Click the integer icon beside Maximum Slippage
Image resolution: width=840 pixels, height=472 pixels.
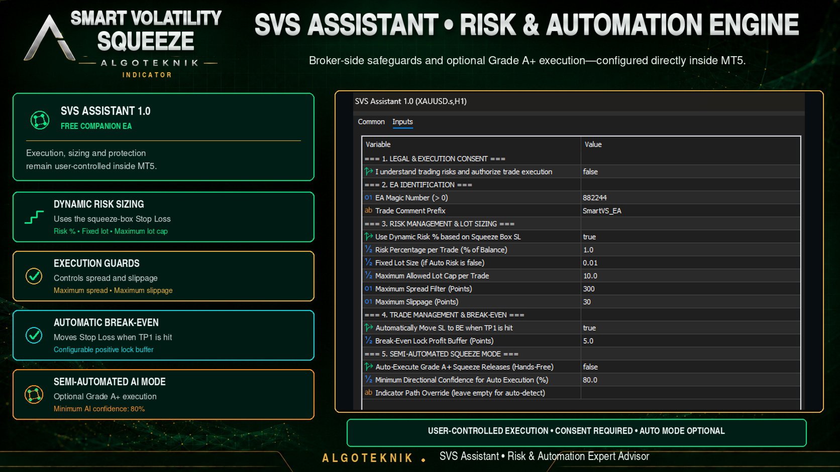(368, 302)
